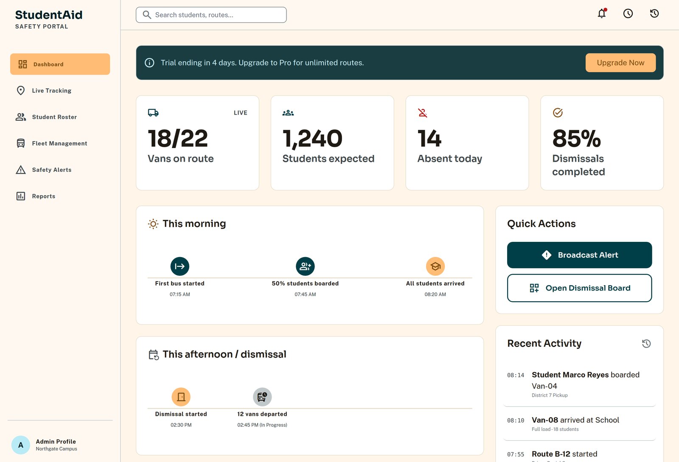Click 02:45 PM (In Progress) status text
679x462 pixels.
click(262, 425)
